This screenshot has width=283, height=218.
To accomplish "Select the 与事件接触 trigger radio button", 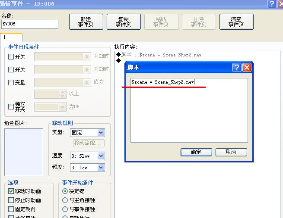I will (65, 209).
